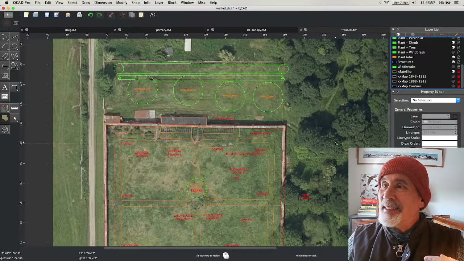
Task: Open the isometric projection tool
Action: pyautogui.click(x=5, y=130)
